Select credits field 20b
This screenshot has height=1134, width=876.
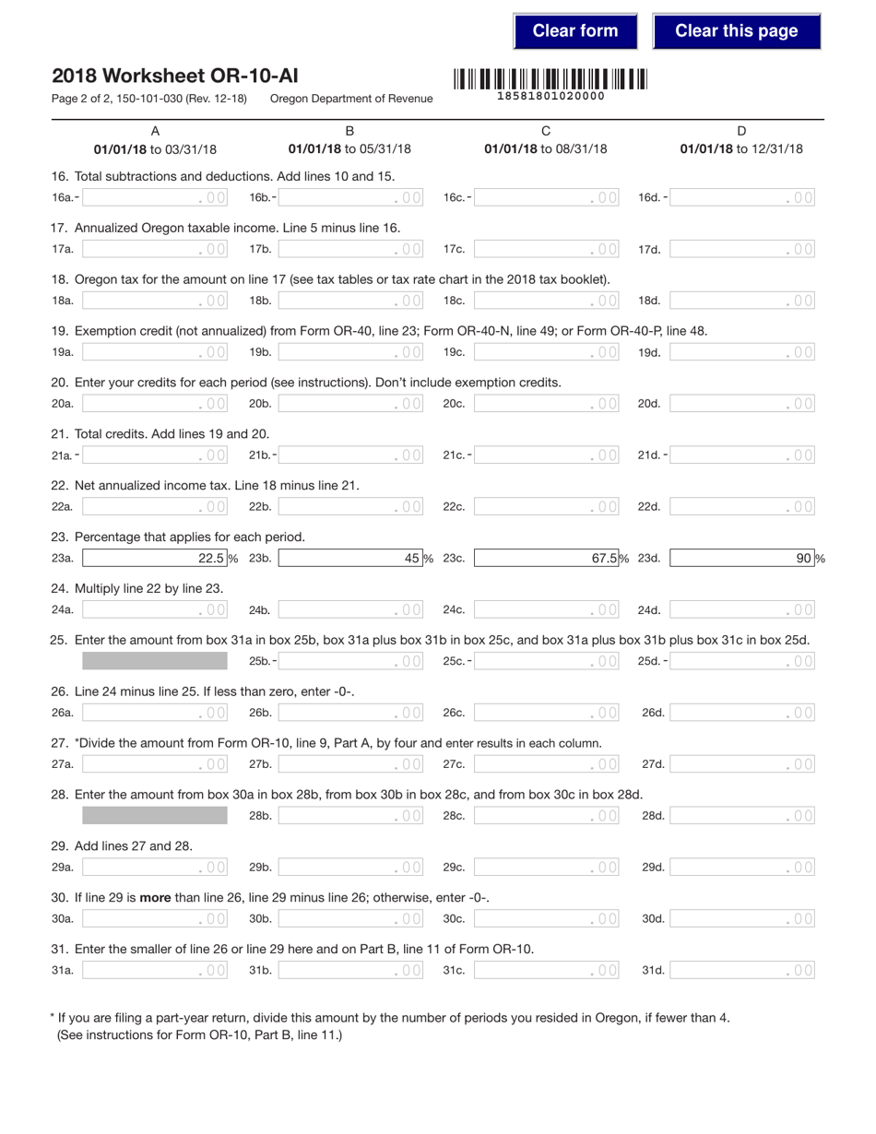pyautogui.click(x=350, y=403)
